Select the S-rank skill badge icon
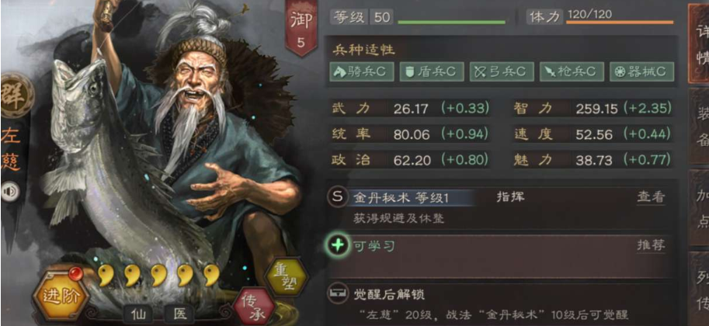Viewport: 709px width, 326px height. tap(339, 197)
